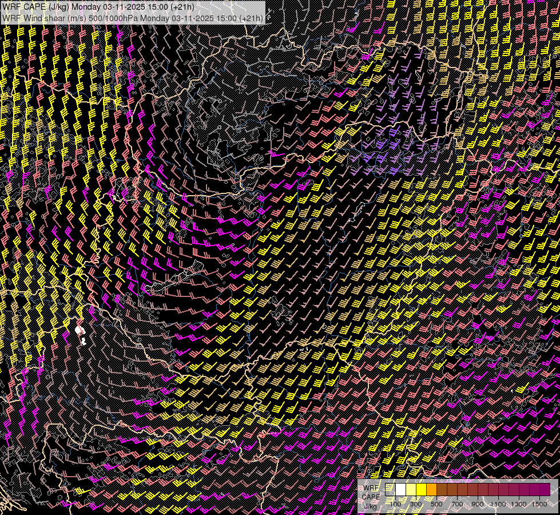This screenshot has width=560, height=515.
Task: Select the 900 legend value label
Action: coord(478,504)
